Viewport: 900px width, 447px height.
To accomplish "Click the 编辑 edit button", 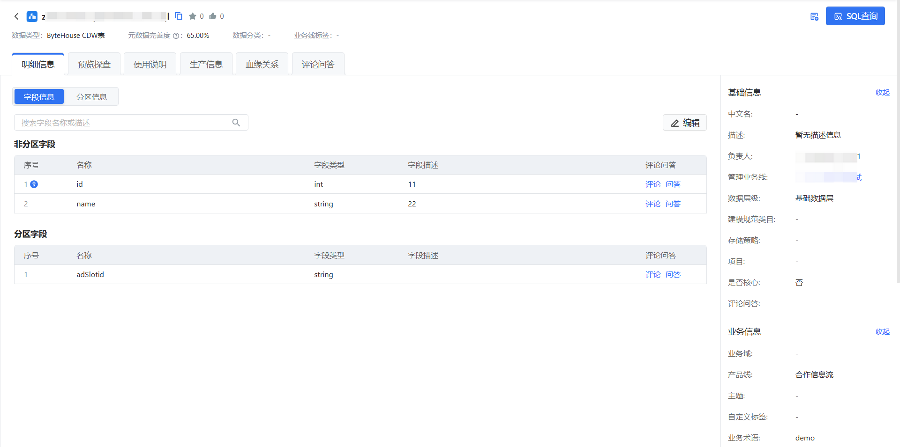I will click(x=685, y=123).
